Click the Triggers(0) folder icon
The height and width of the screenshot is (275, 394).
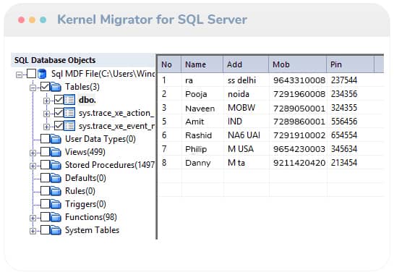pos(56,204)
